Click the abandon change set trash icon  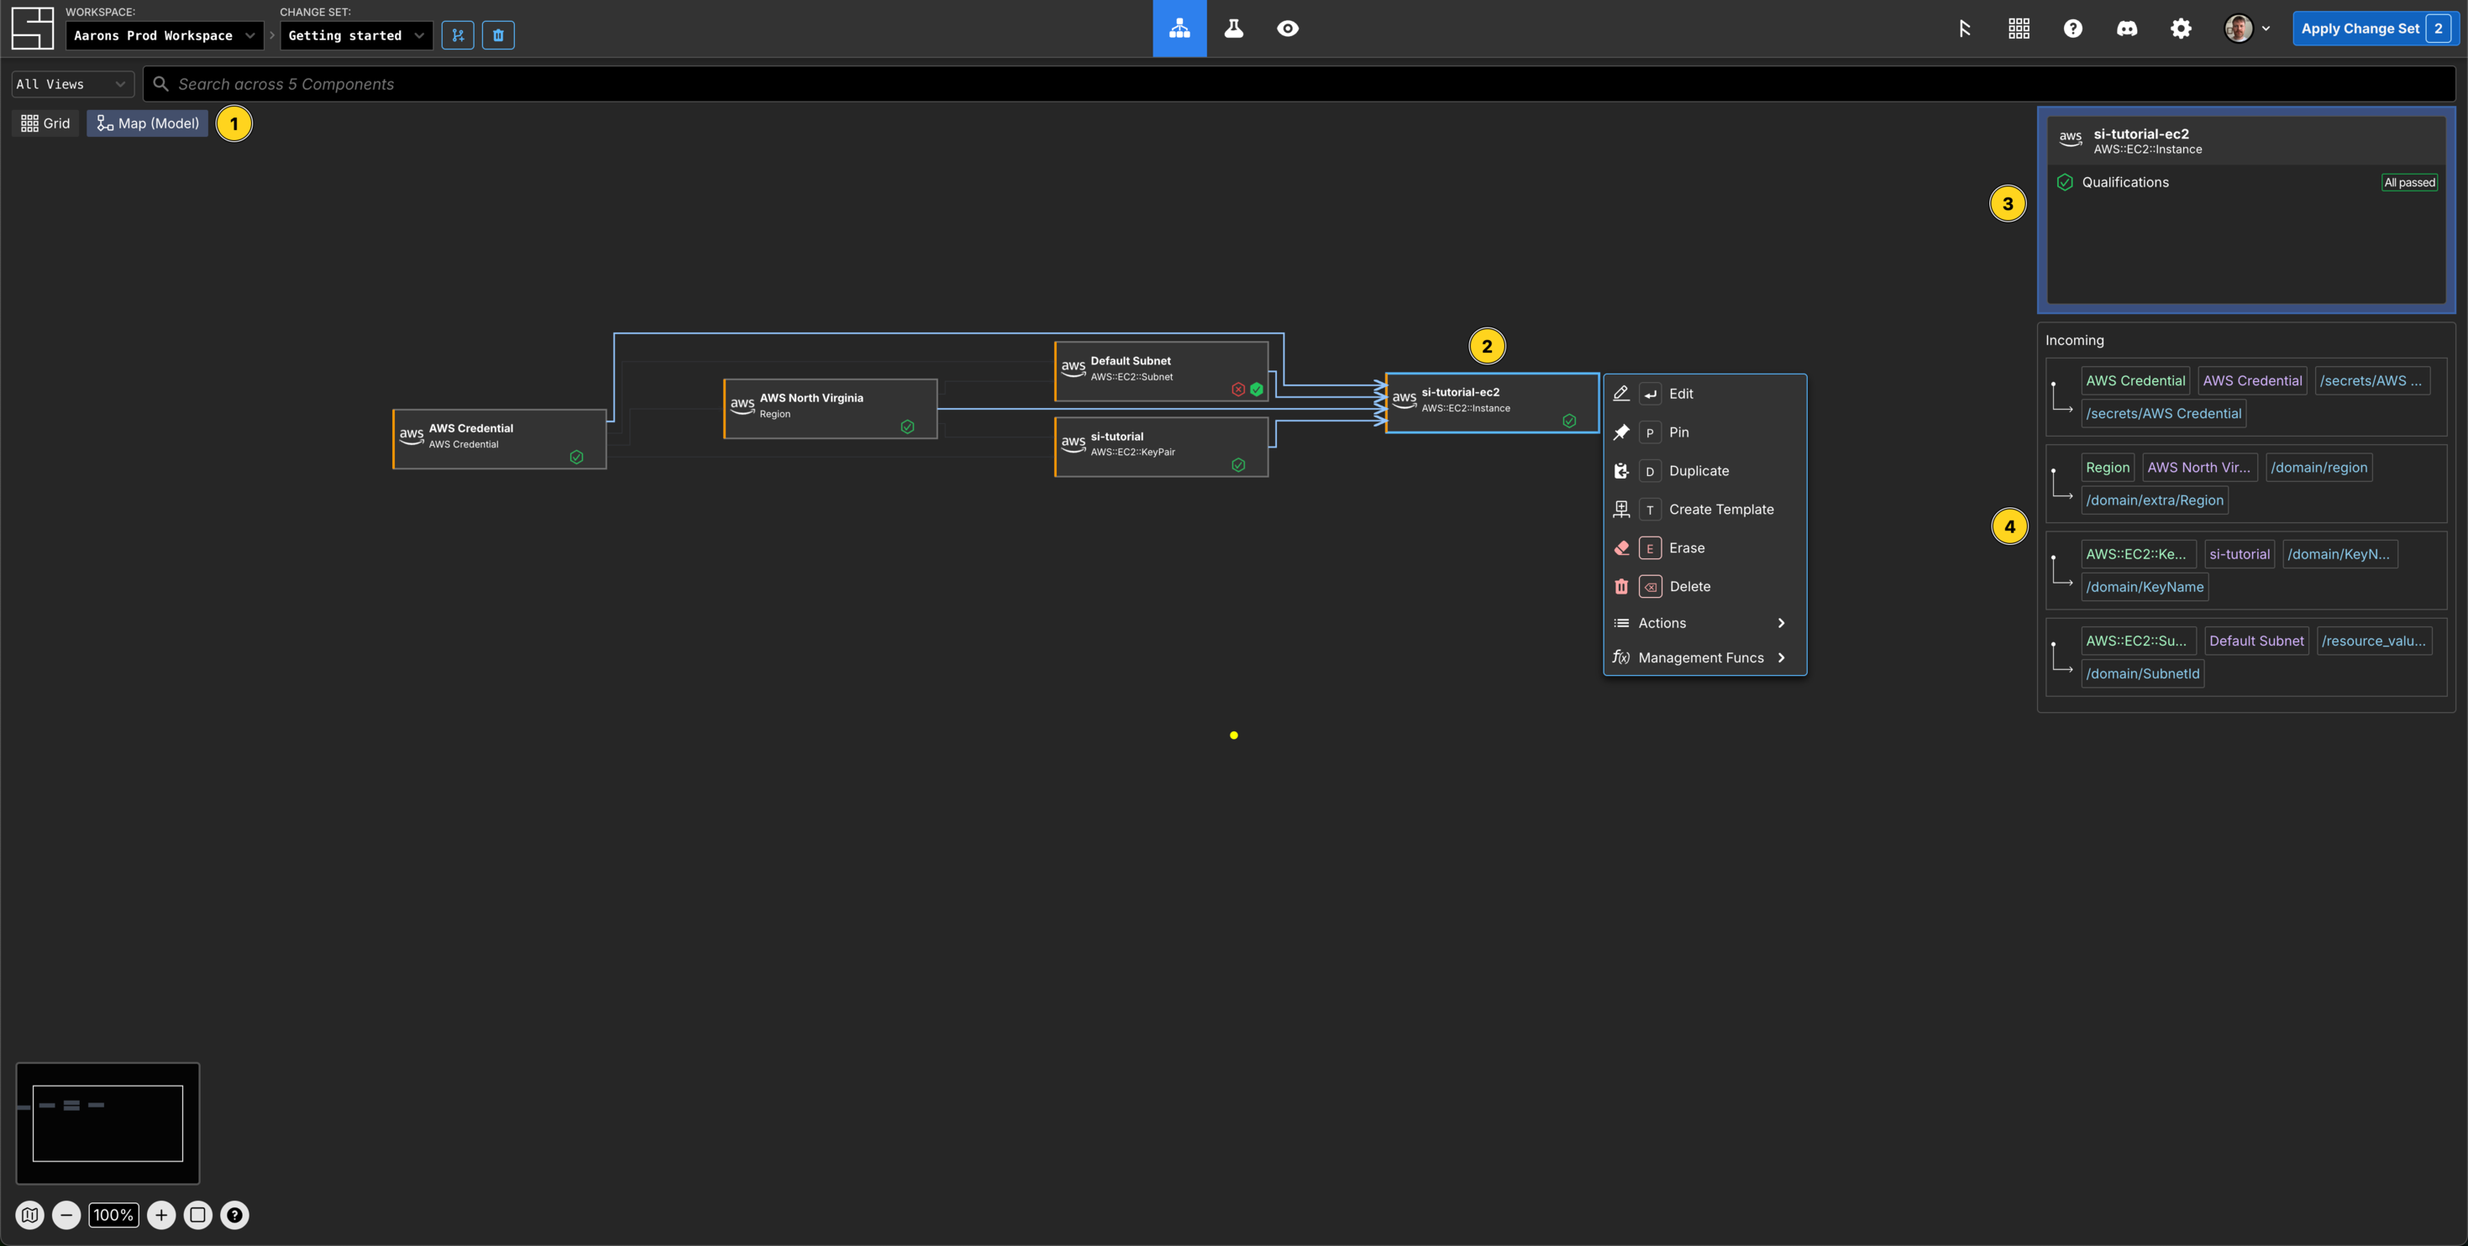click(x=498, y=35)
